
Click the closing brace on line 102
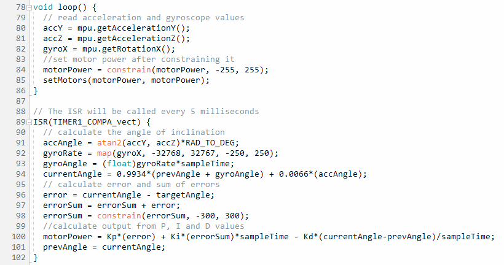click(x=35, y=257)
